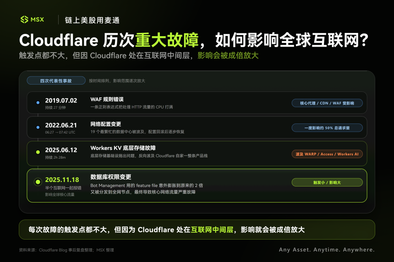
Task: Click the ringed green dot beside 2025.11.18
Action: tap(38, 182)
